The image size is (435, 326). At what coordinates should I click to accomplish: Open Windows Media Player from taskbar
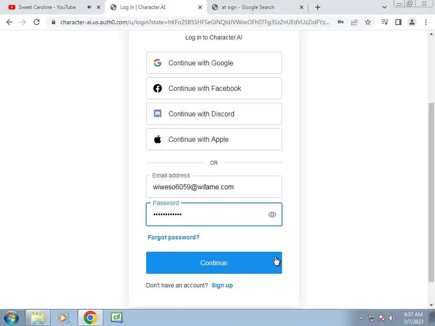[x=64, y=318]
